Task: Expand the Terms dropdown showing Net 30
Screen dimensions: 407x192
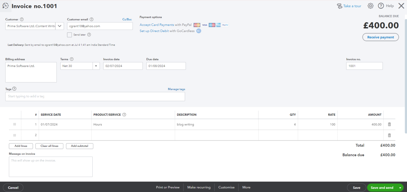Action: (x=96, y=66)
